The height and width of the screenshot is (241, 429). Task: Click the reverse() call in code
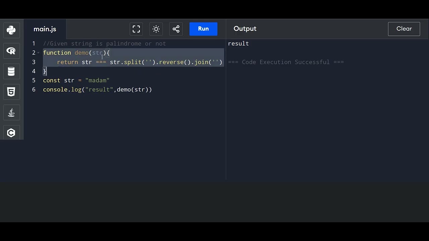pos(175,62)
